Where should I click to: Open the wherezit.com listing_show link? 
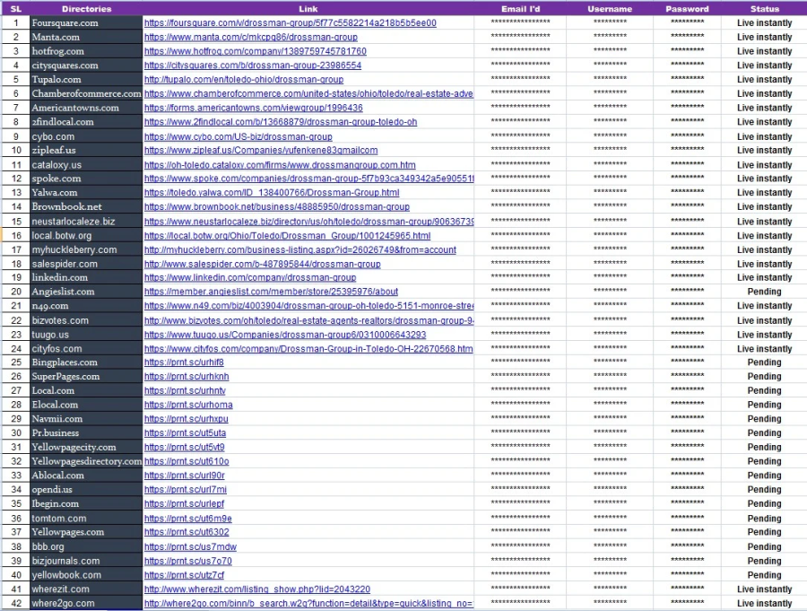click(x=256, y=589)
